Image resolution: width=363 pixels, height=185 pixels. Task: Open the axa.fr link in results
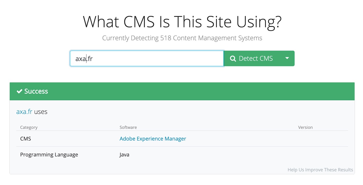[24, 112]
